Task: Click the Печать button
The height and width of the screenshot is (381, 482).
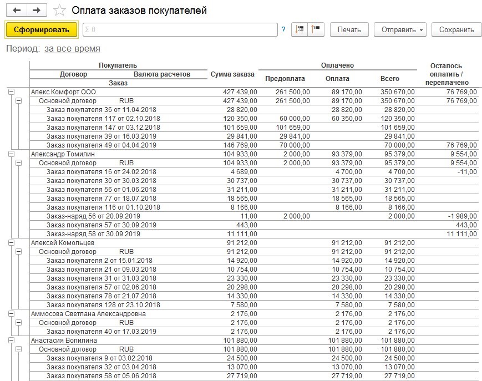Action: [x=349, y=30]
